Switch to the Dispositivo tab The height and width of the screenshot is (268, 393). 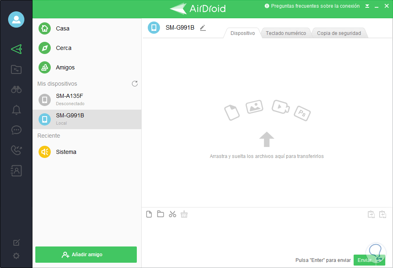coord(243,33)
